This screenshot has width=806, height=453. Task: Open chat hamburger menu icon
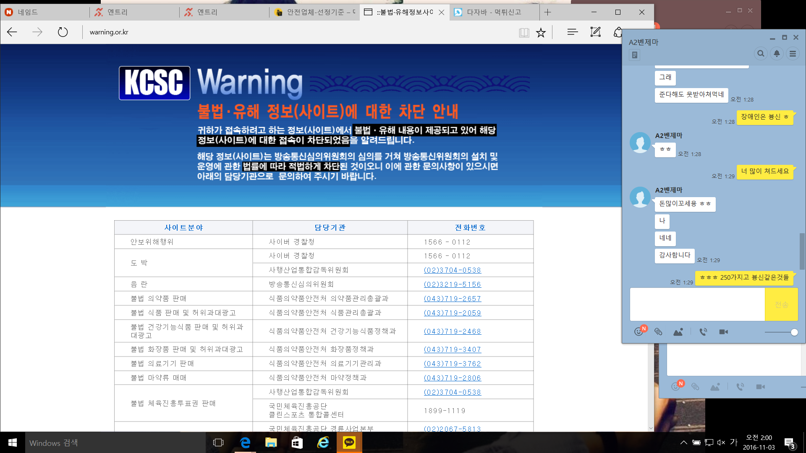(793, 54)
